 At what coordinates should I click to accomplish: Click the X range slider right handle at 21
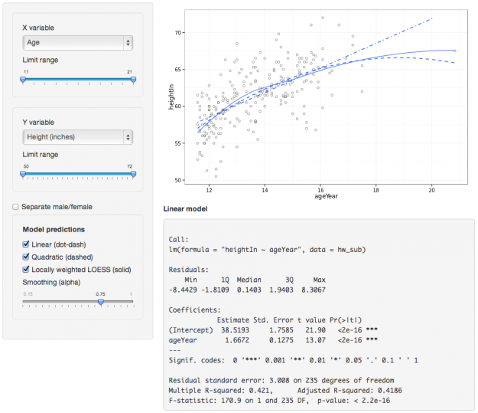(133, 80)
